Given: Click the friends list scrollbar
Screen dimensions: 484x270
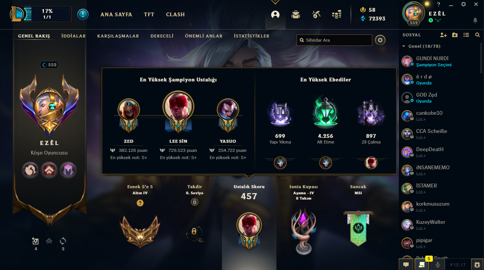Looking at the screenshot, I should pos(482,58).
